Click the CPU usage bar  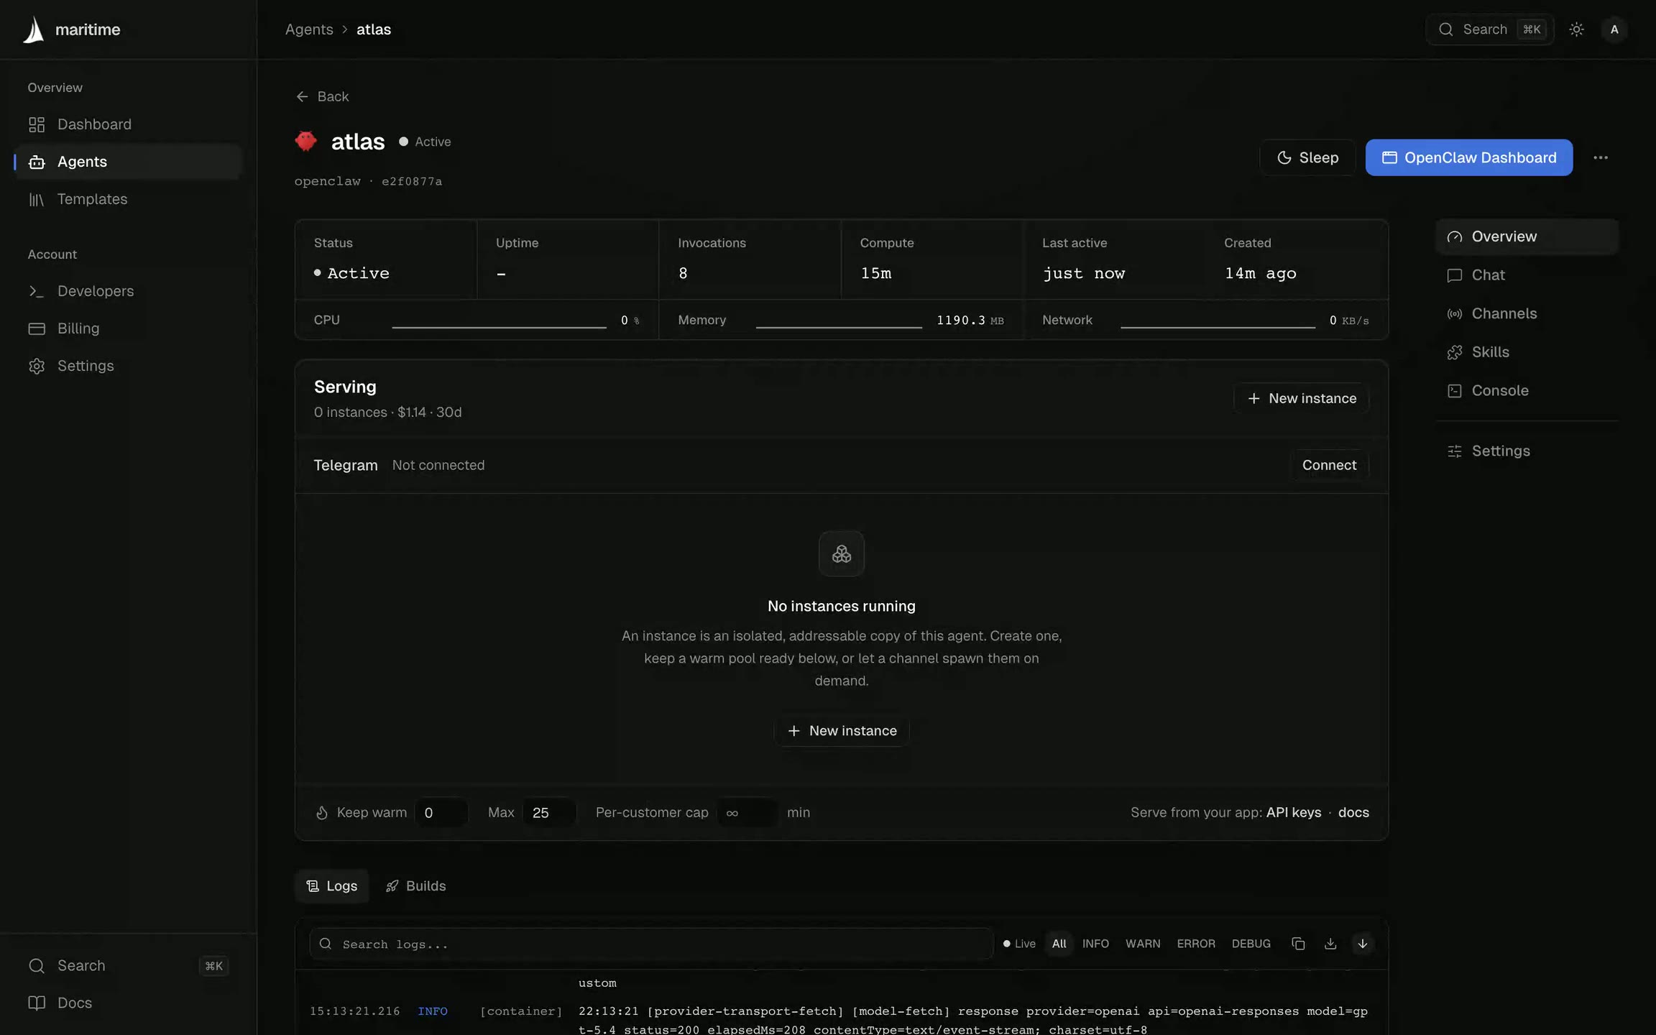pyautogui.click(x=499, y=327)
